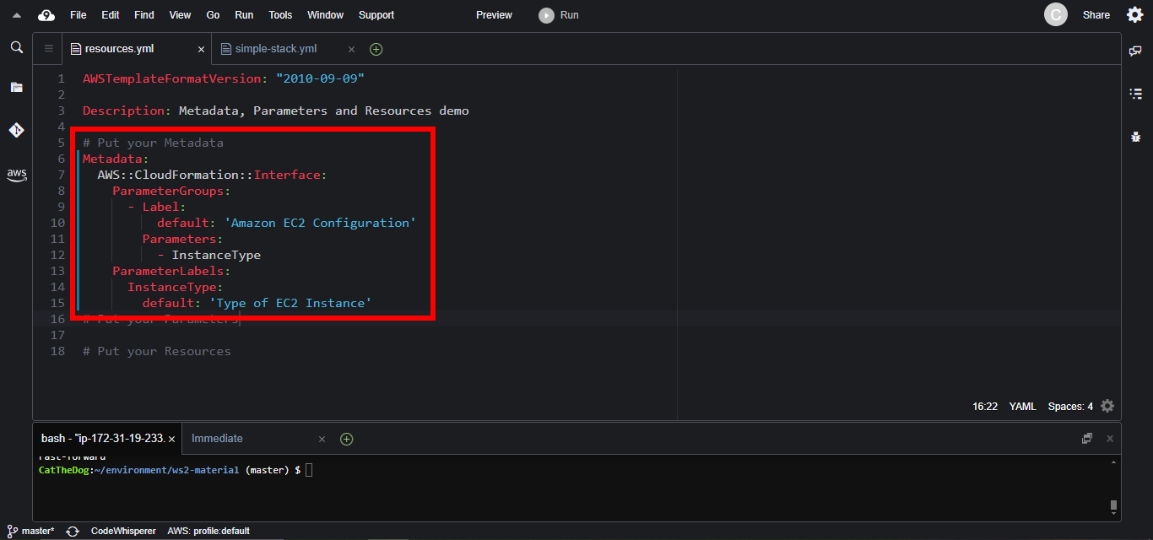Open Preferences gear in top-right corner
The image size is (1153, 540).
pyautogui.click(x=1135, y=14)
